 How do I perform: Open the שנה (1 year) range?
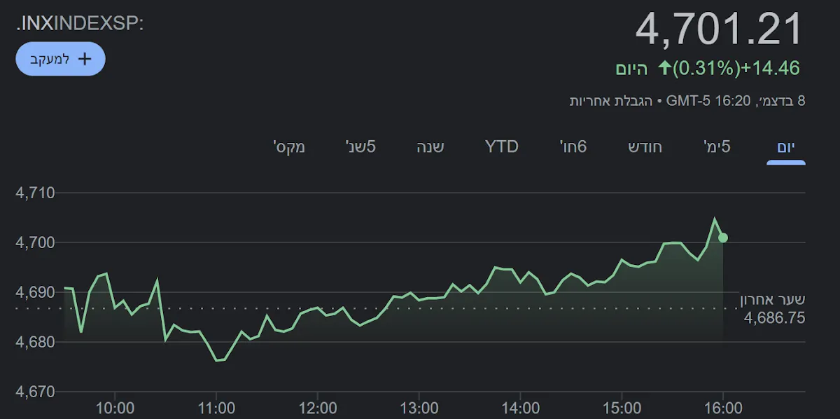coord(430,146)
